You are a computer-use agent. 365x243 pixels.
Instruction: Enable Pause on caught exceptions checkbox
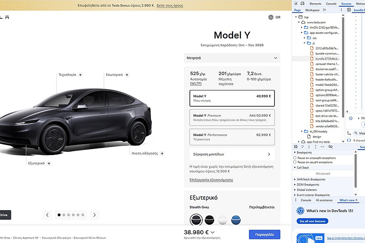pyautogui.click(x=295, y=162)
